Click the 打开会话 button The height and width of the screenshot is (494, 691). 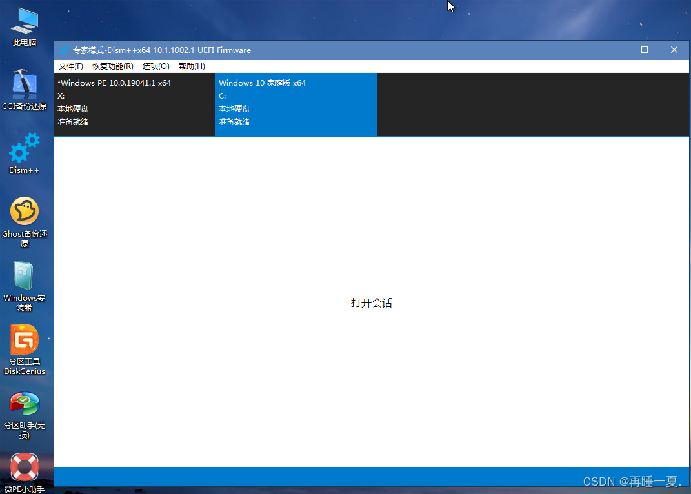point(372,302)
